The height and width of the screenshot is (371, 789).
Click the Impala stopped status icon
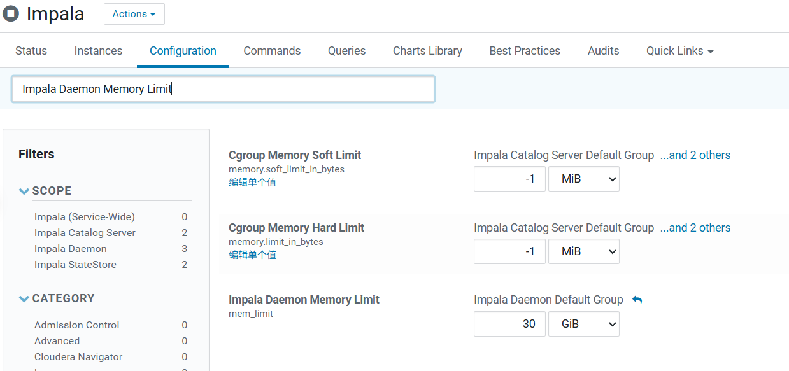(11, 14)
